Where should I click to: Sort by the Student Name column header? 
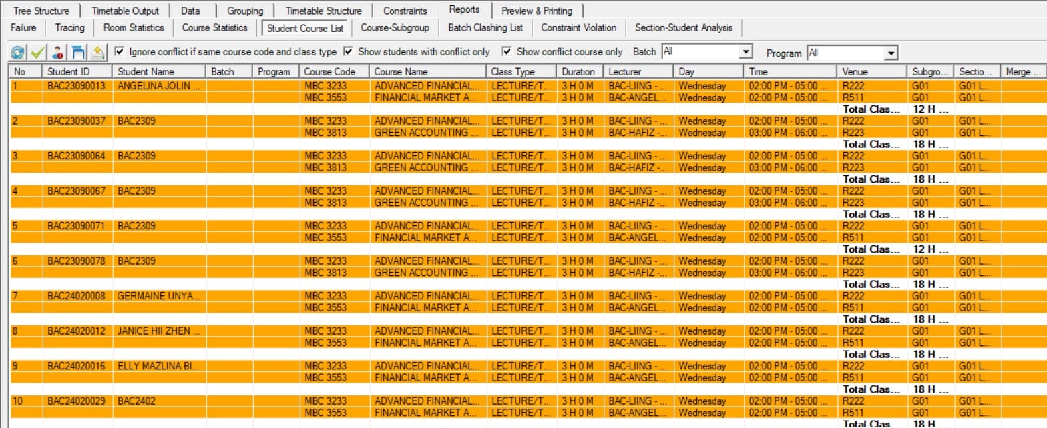pos(160,71)
